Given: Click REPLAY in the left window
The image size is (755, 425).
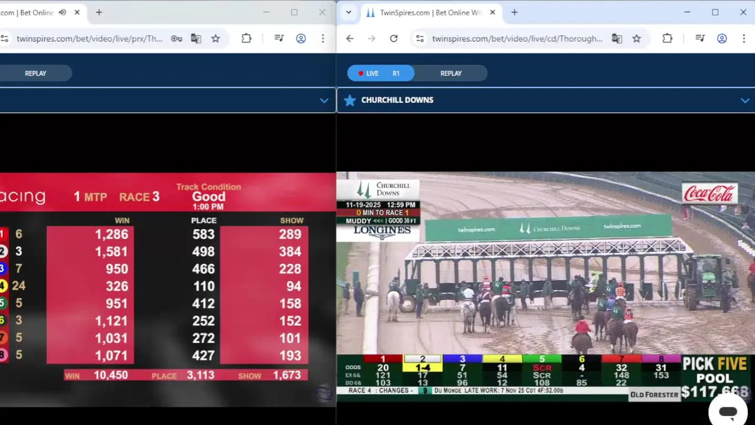Looking at the screenshot, I should [x=35, y=73].
